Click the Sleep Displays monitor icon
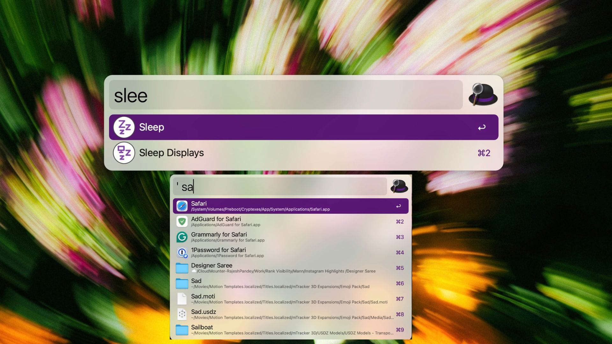The image size is (612, 344). coord(123,153)
